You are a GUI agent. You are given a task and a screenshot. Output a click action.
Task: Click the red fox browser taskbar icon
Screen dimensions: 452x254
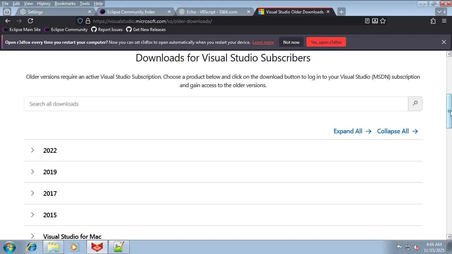pos(97,247)
